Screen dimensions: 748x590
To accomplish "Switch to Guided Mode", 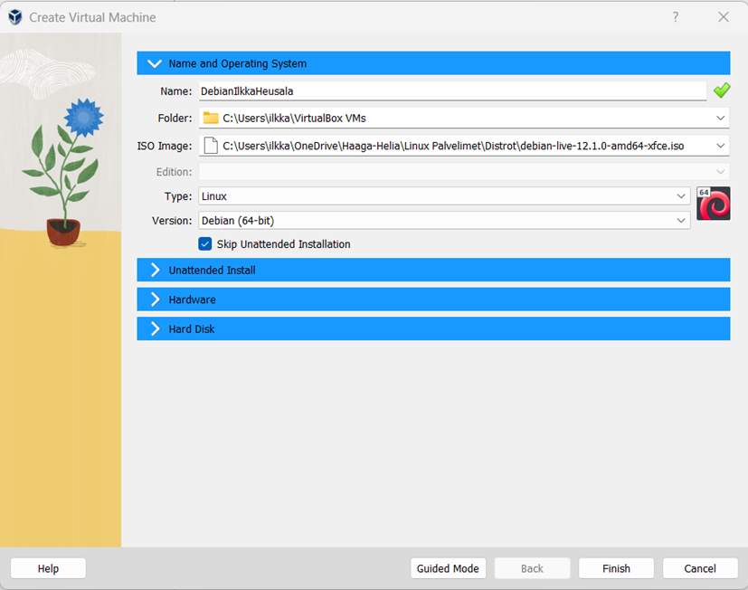I will pyautogui.click(x=448, y=568).
